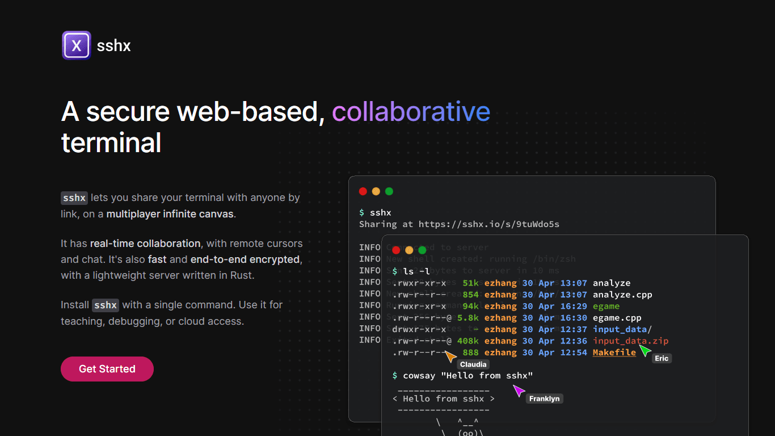Click the green dot on the front ls terminal window
775x436 pixels.
click(x=422, y=250)
